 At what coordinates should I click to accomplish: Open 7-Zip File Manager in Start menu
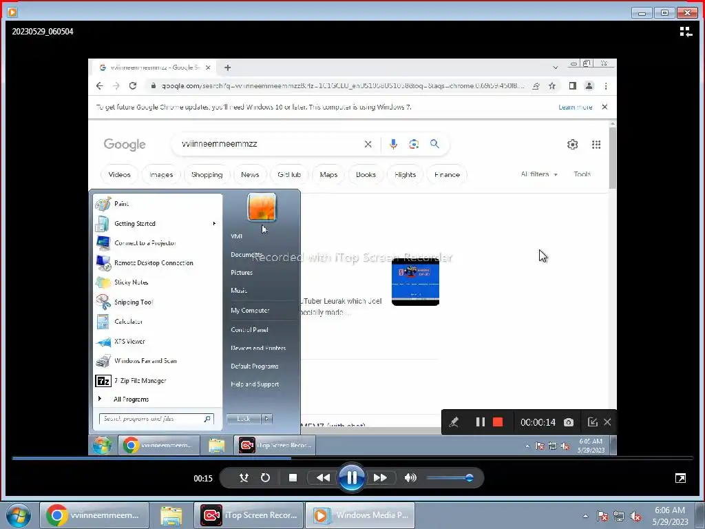point(158,380)
